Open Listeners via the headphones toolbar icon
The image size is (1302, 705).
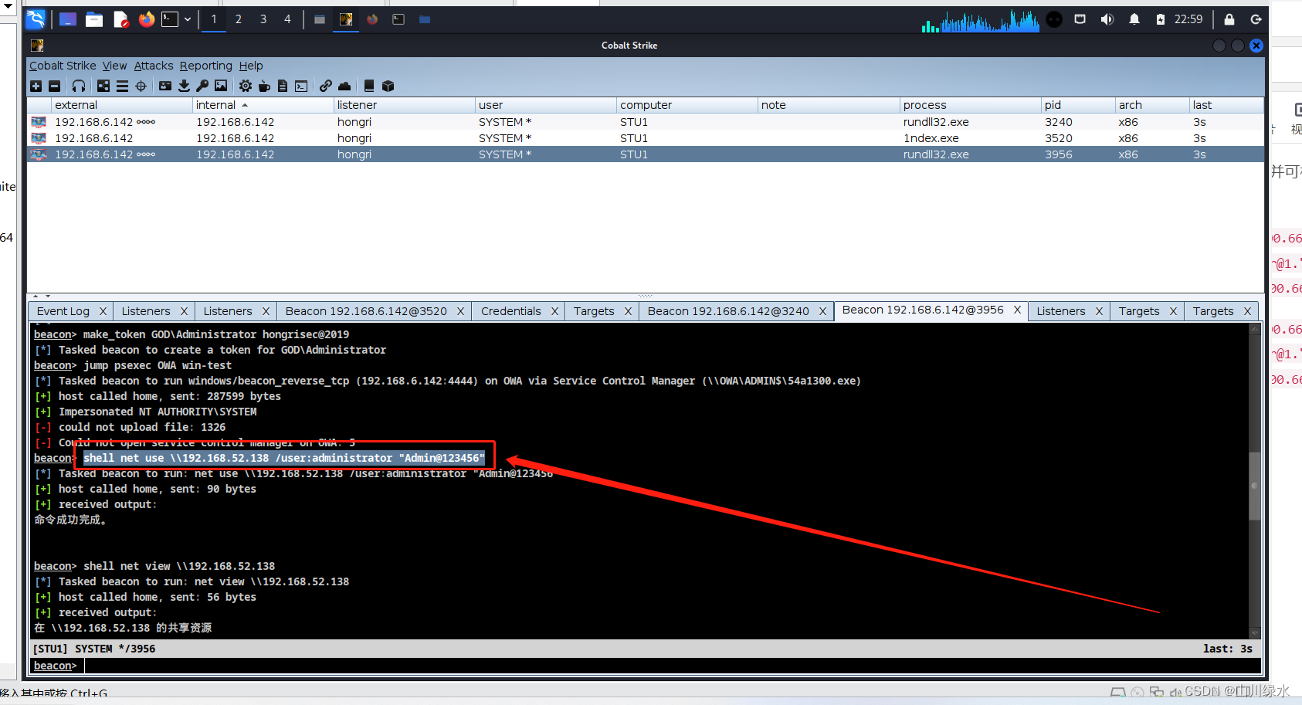tap(79, 86)
